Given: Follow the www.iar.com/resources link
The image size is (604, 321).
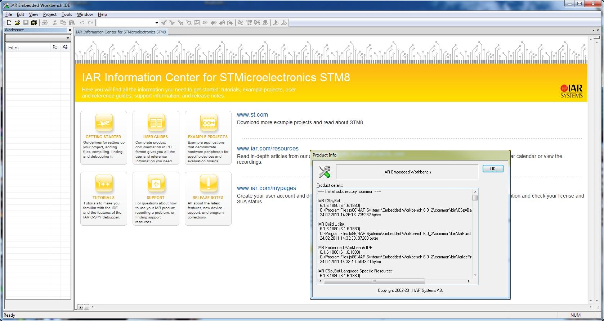Looking at the screenshot, I should pos(268,148).
